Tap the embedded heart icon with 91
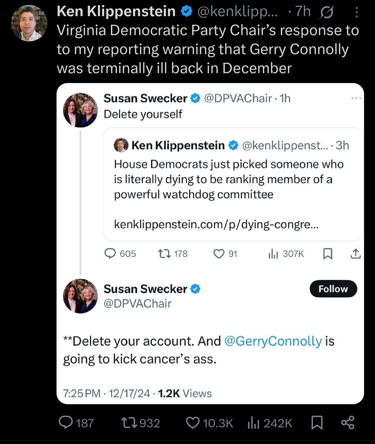Image resolution: width=375 pixels, height=444 pixels. (219, 253)
